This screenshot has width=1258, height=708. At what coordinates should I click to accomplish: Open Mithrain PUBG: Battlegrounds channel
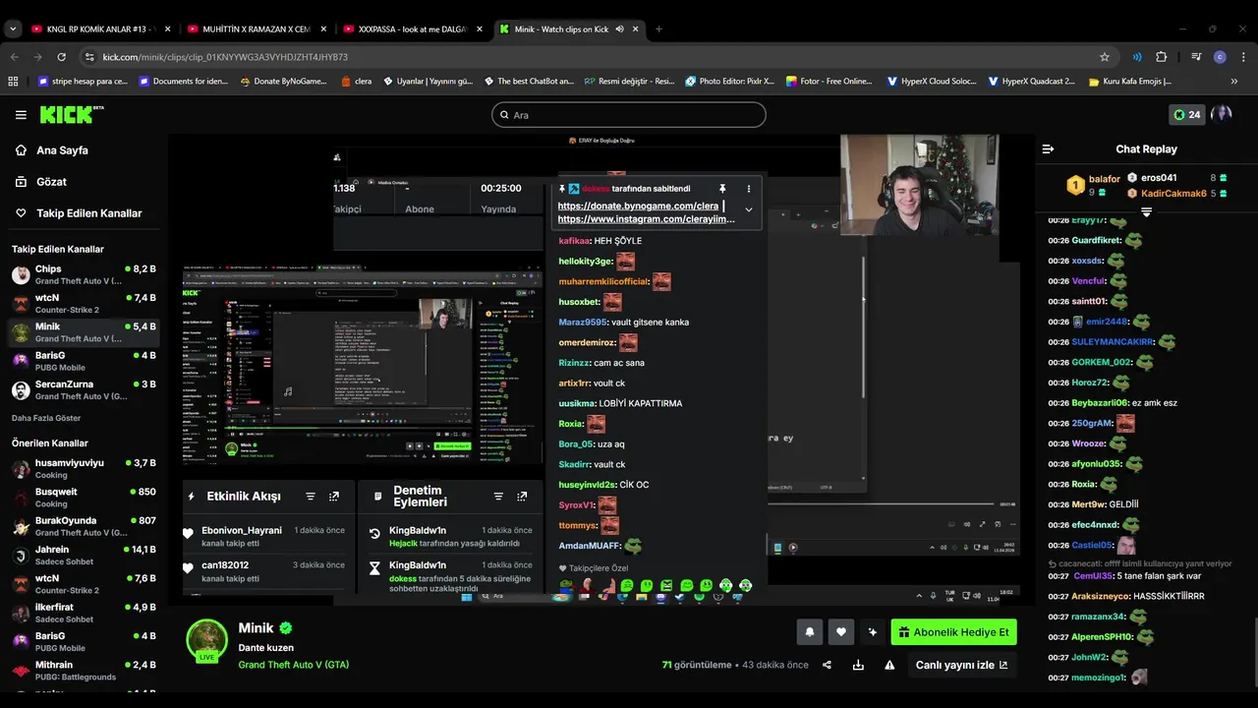(84, 670)
